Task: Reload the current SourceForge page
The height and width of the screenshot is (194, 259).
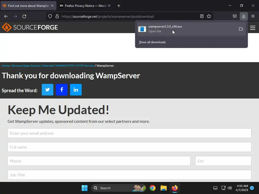Action: [24, 16]
